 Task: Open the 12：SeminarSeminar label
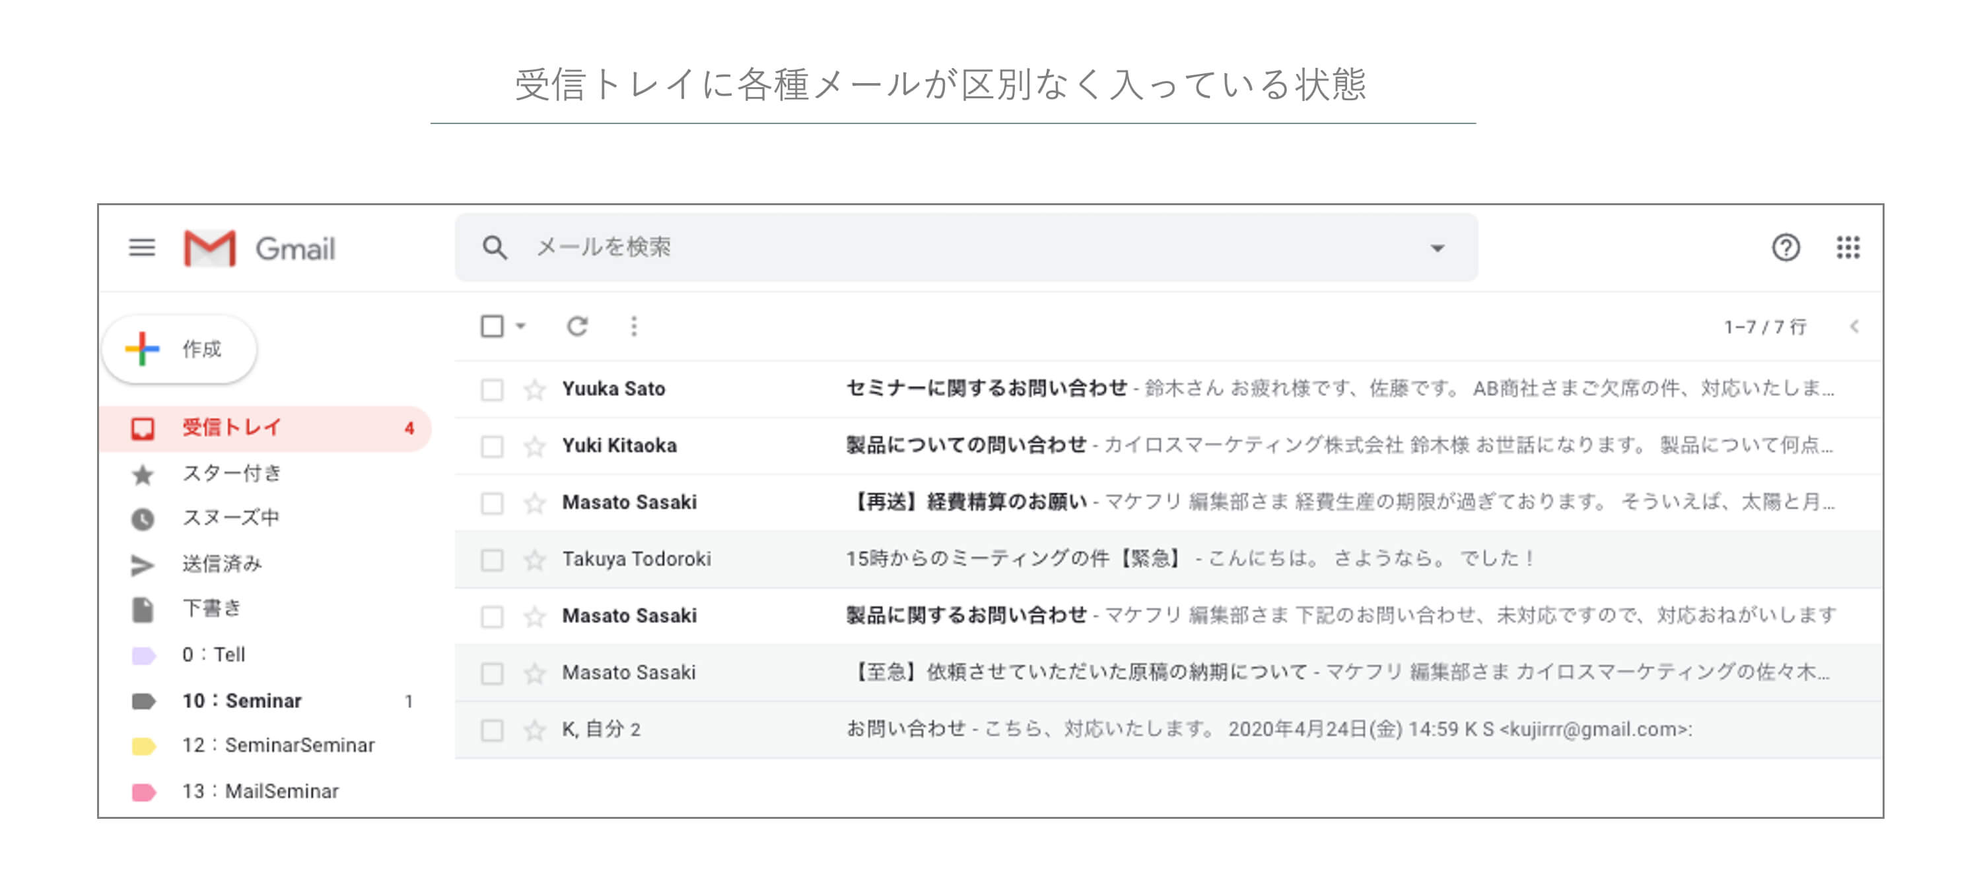pyautogui.click(x=265, y=746)
